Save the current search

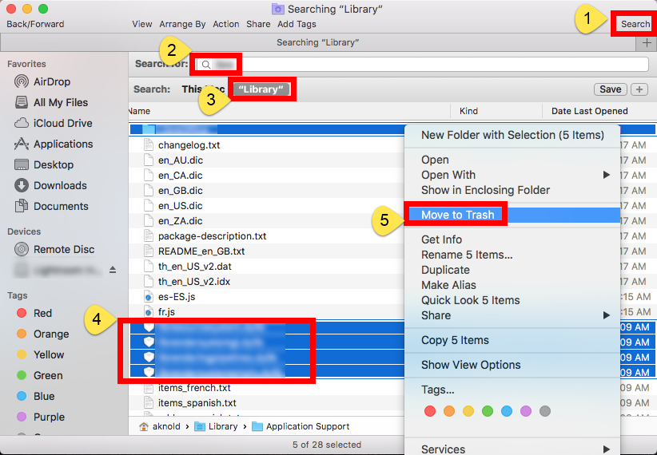point(611,89)
